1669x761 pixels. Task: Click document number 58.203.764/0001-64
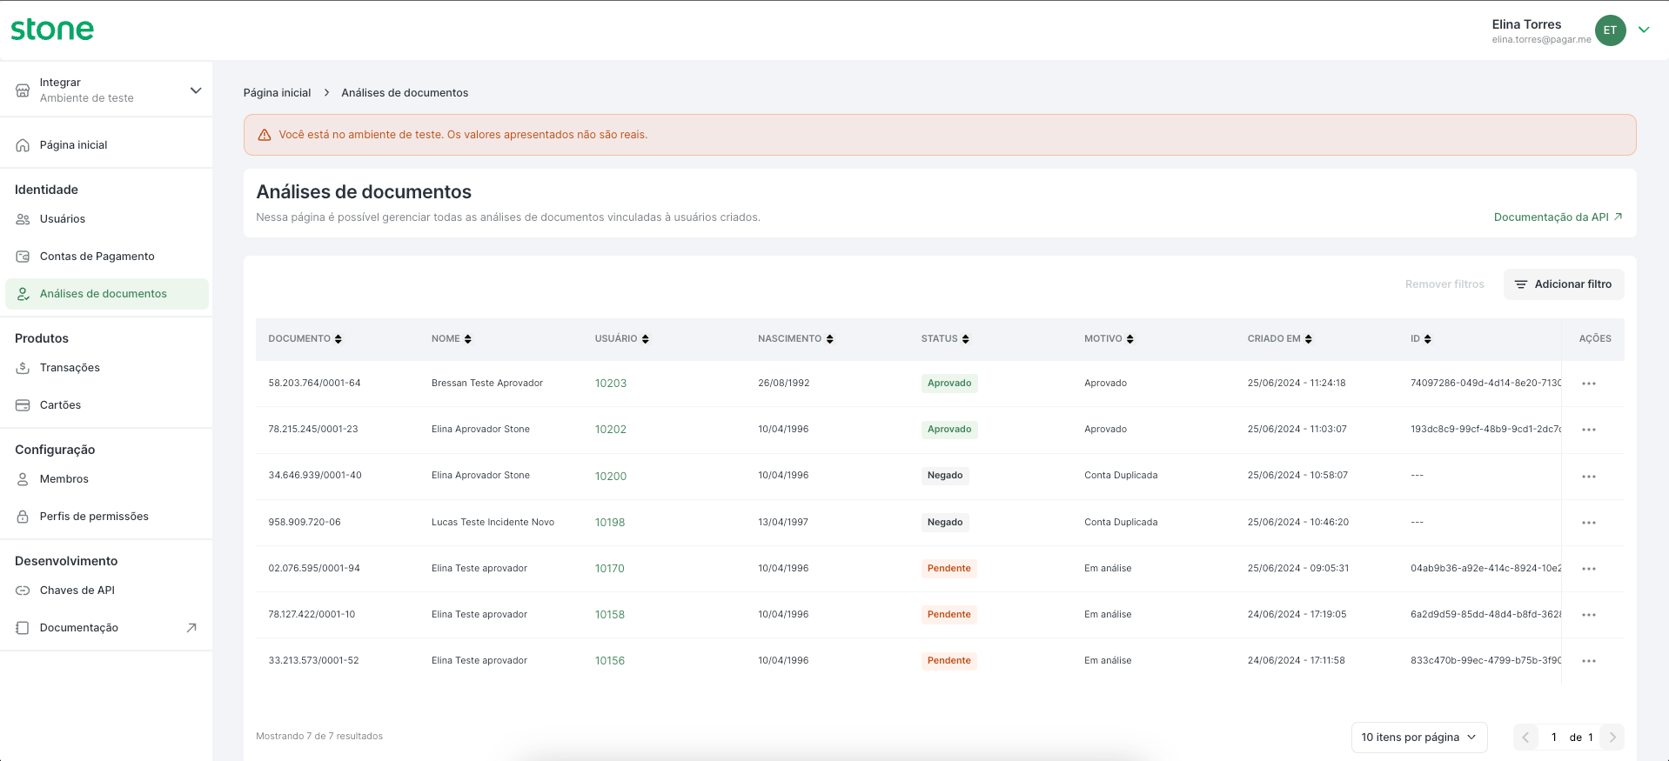314,384
